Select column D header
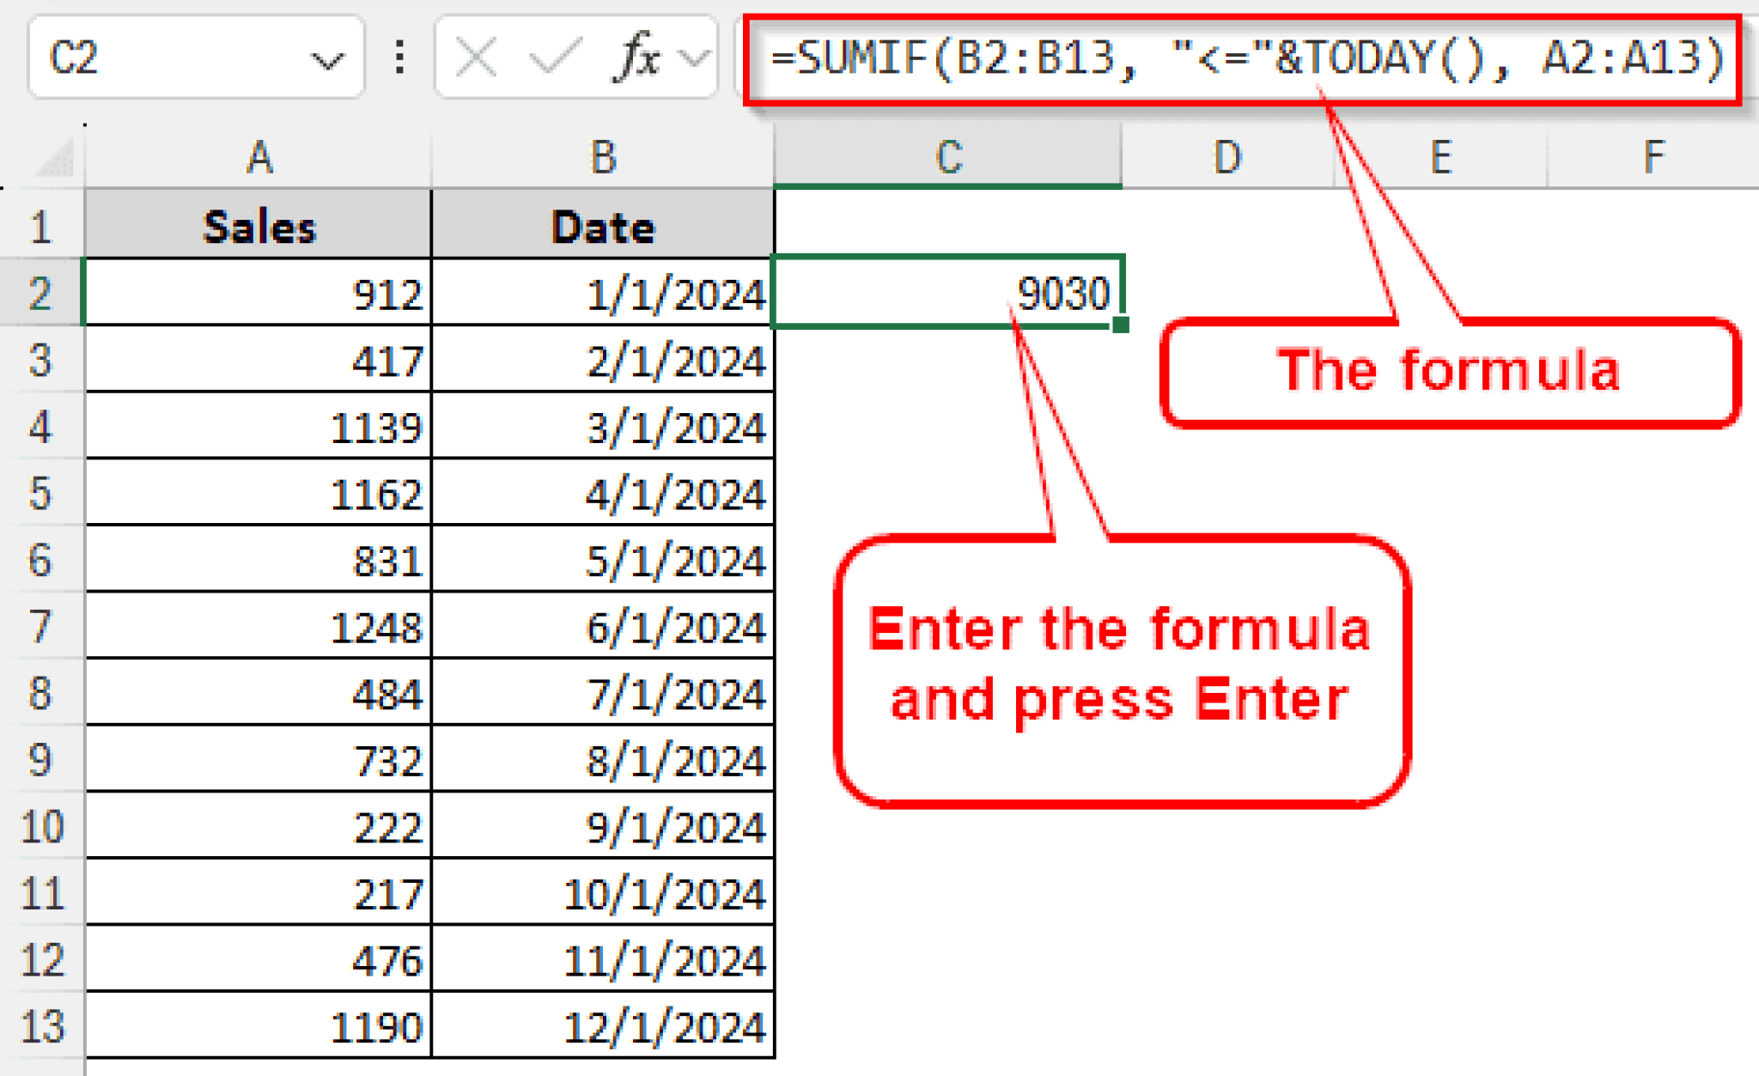1759x1076 pixels. click(1226, 158)
